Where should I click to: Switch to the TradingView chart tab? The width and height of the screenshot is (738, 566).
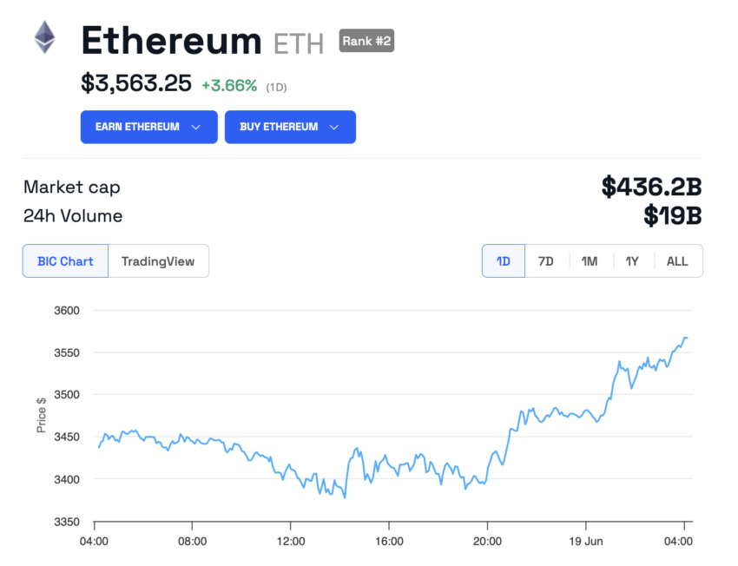(x=159, y=260)
